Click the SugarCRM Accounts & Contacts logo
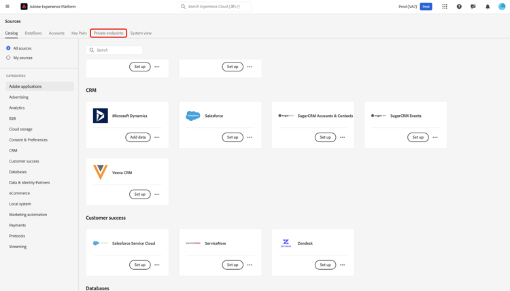 click(x=286, y=116)
